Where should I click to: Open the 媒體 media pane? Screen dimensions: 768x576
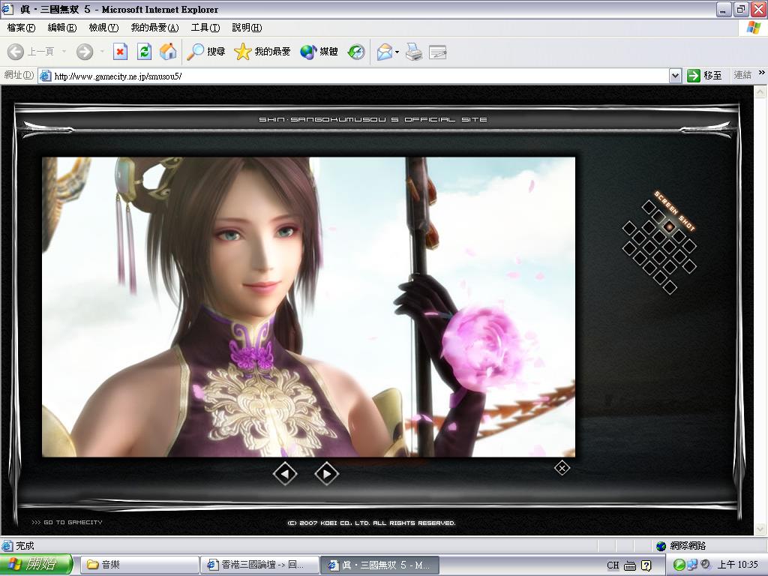tap(319, 52)
